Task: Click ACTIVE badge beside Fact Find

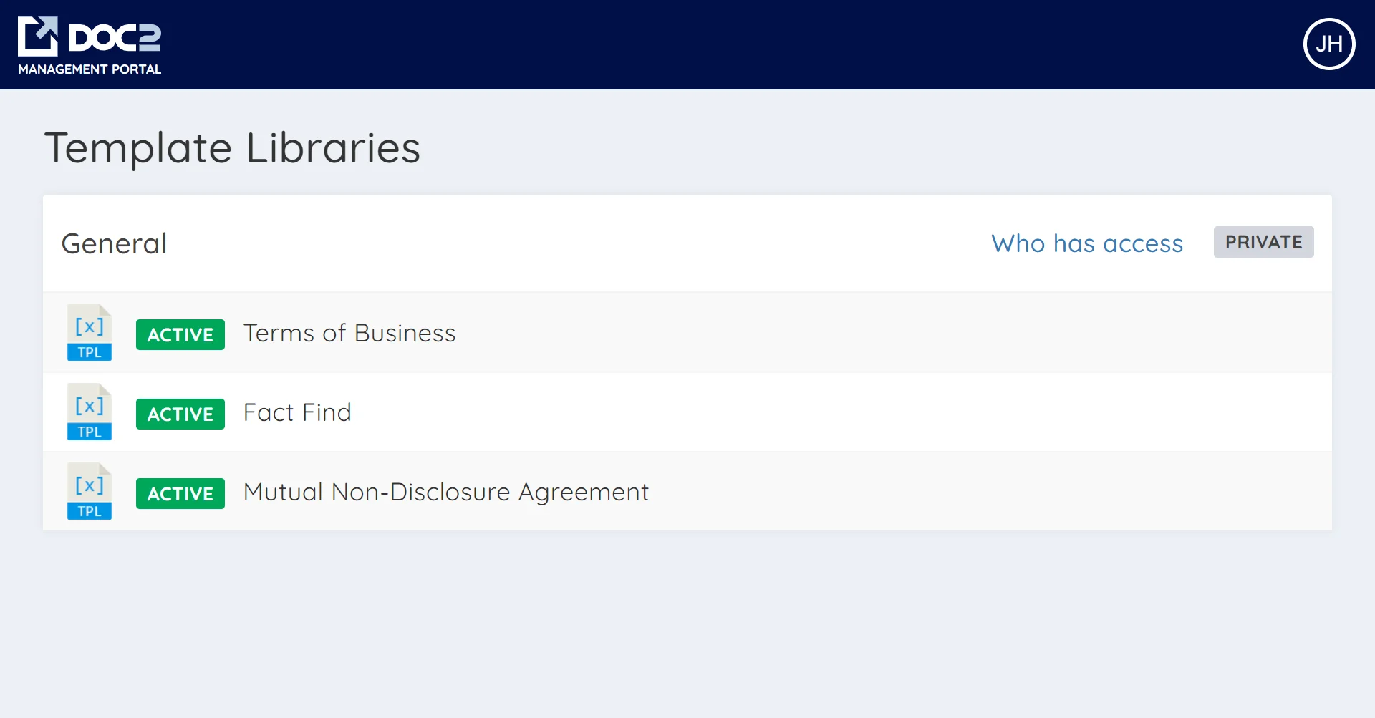Action: pyautogui.click(x=180, y=414)
